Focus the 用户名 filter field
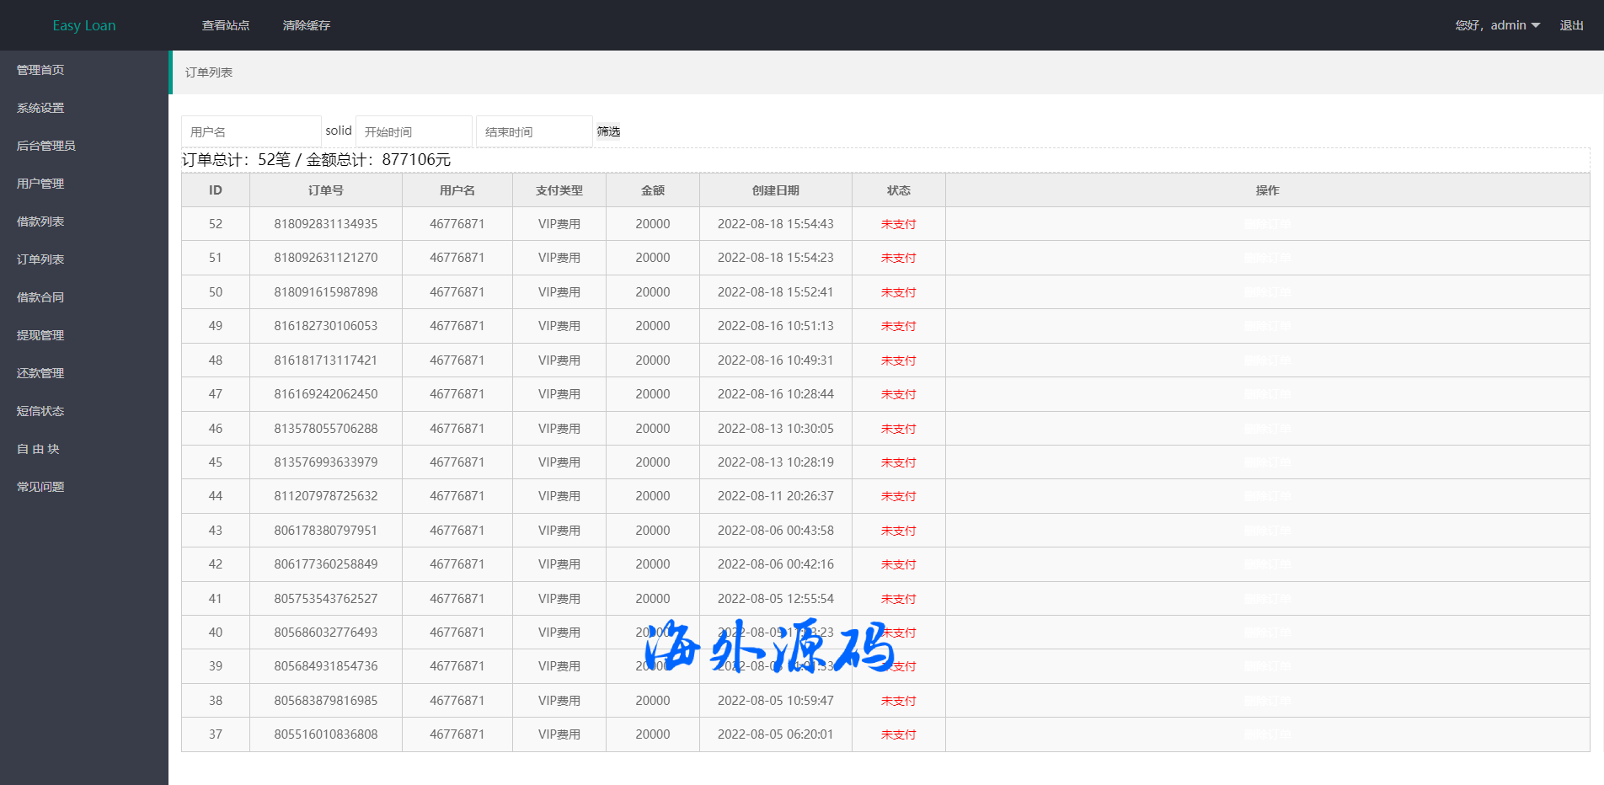The image size is (1604, 785). coord(251,131)
